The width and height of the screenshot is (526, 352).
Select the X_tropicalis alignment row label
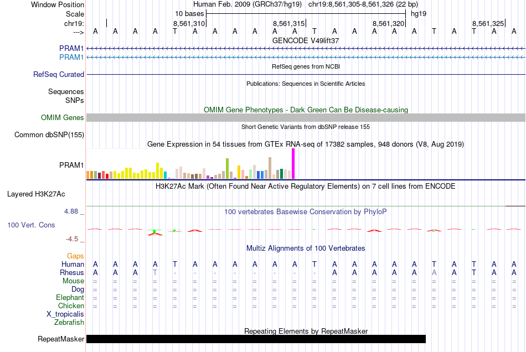[65, 314]
